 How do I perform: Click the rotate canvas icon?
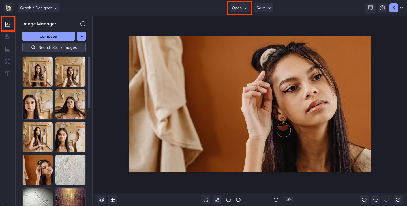click(364, 200)
